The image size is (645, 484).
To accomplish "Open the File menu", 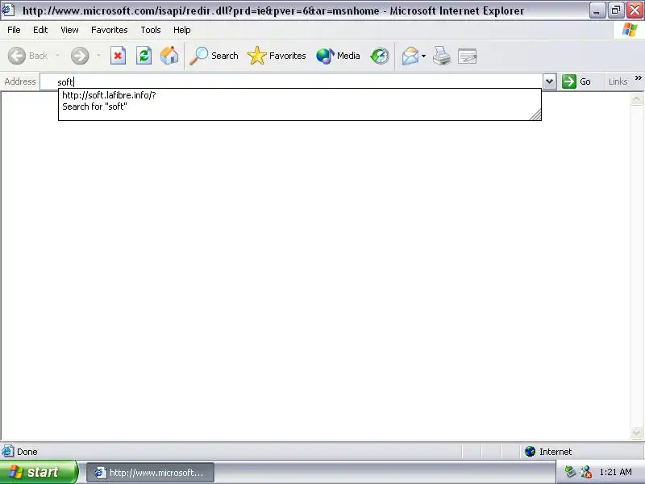I will tap(14, 30).
